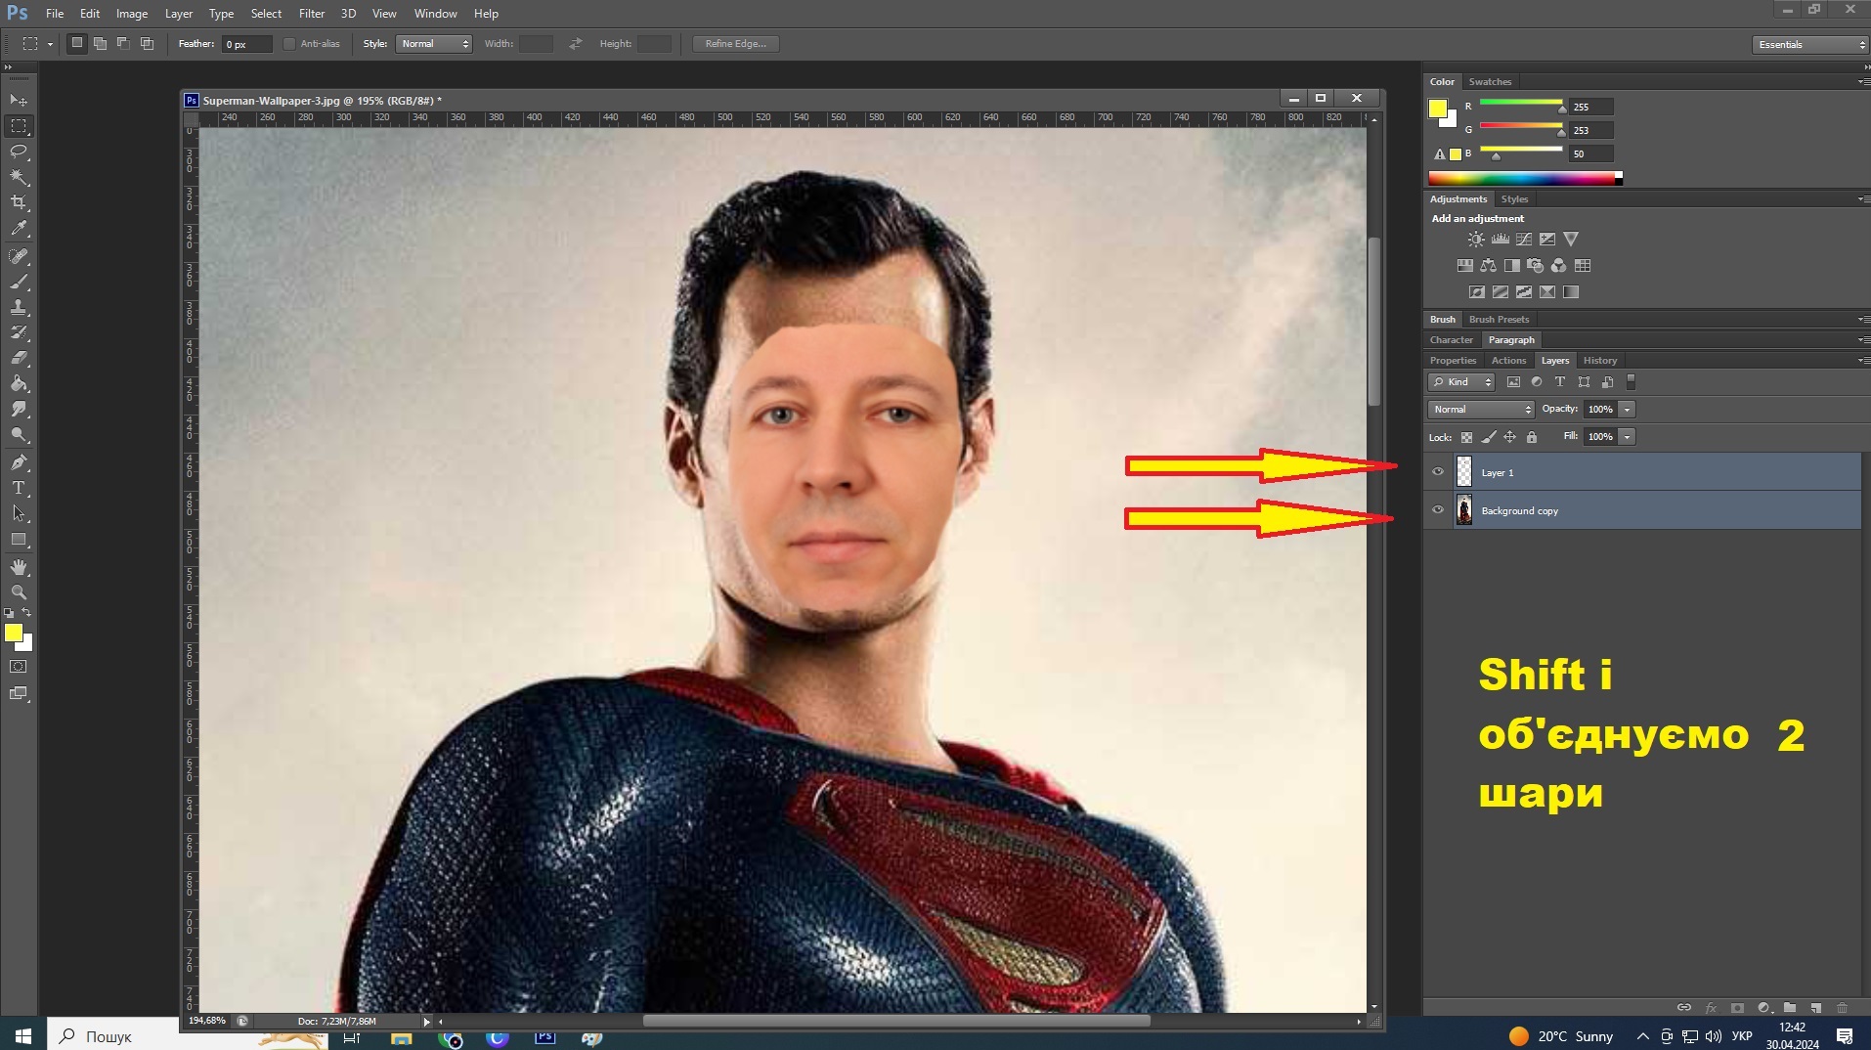The height and width of the screenshot is (1050, 1871).
Task: Toggle lock position
Action: pos(1509,437)
